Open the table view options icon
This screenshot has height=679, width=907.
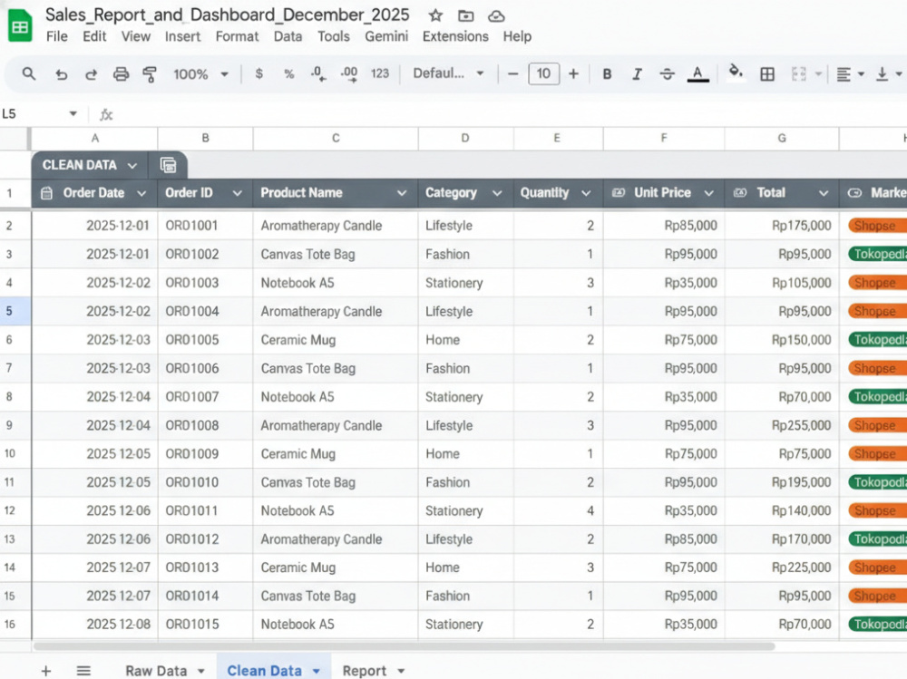168,165
